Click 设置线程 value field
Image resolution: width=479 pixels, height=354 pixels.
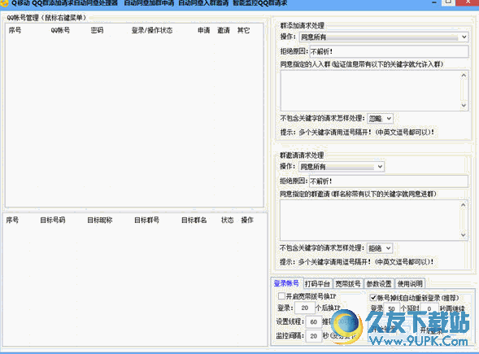tap(313, 322)
